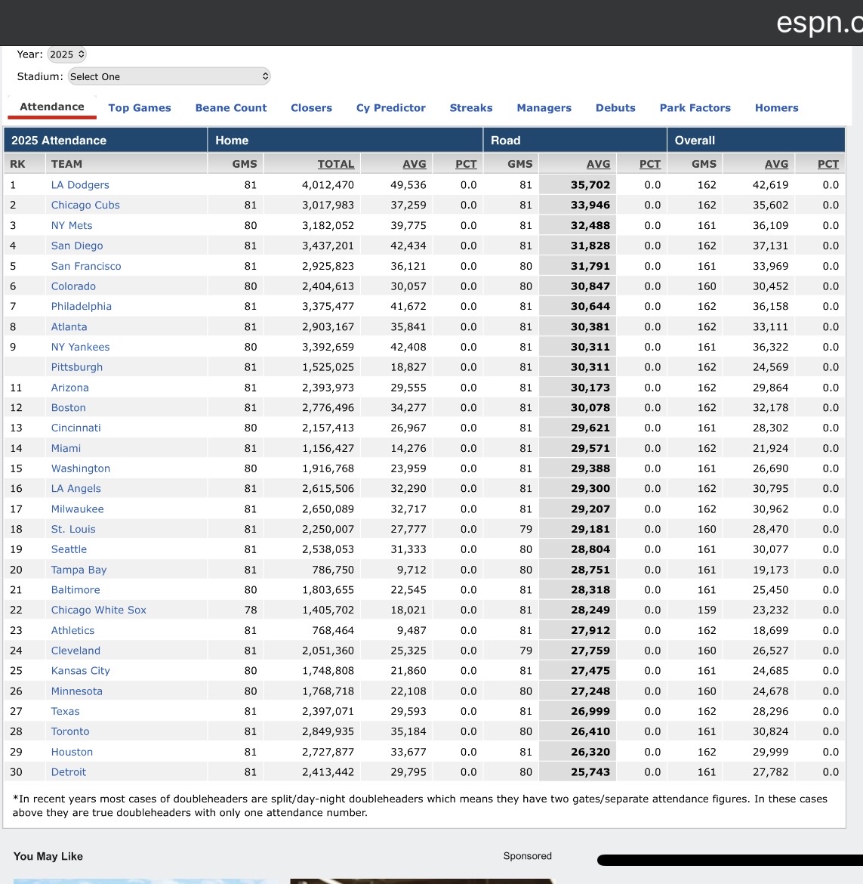Open the LA Dodgers team link
This screenshot has width=863, height=884.
(80, 185)
